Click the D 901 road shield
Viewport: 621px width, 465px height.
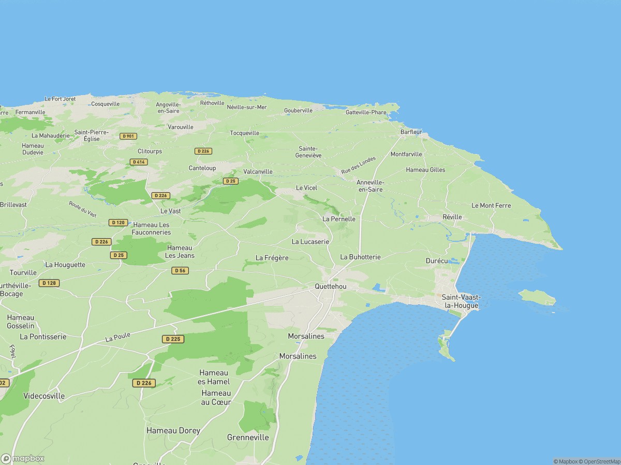pyautogui.click(x=128, y=136)
